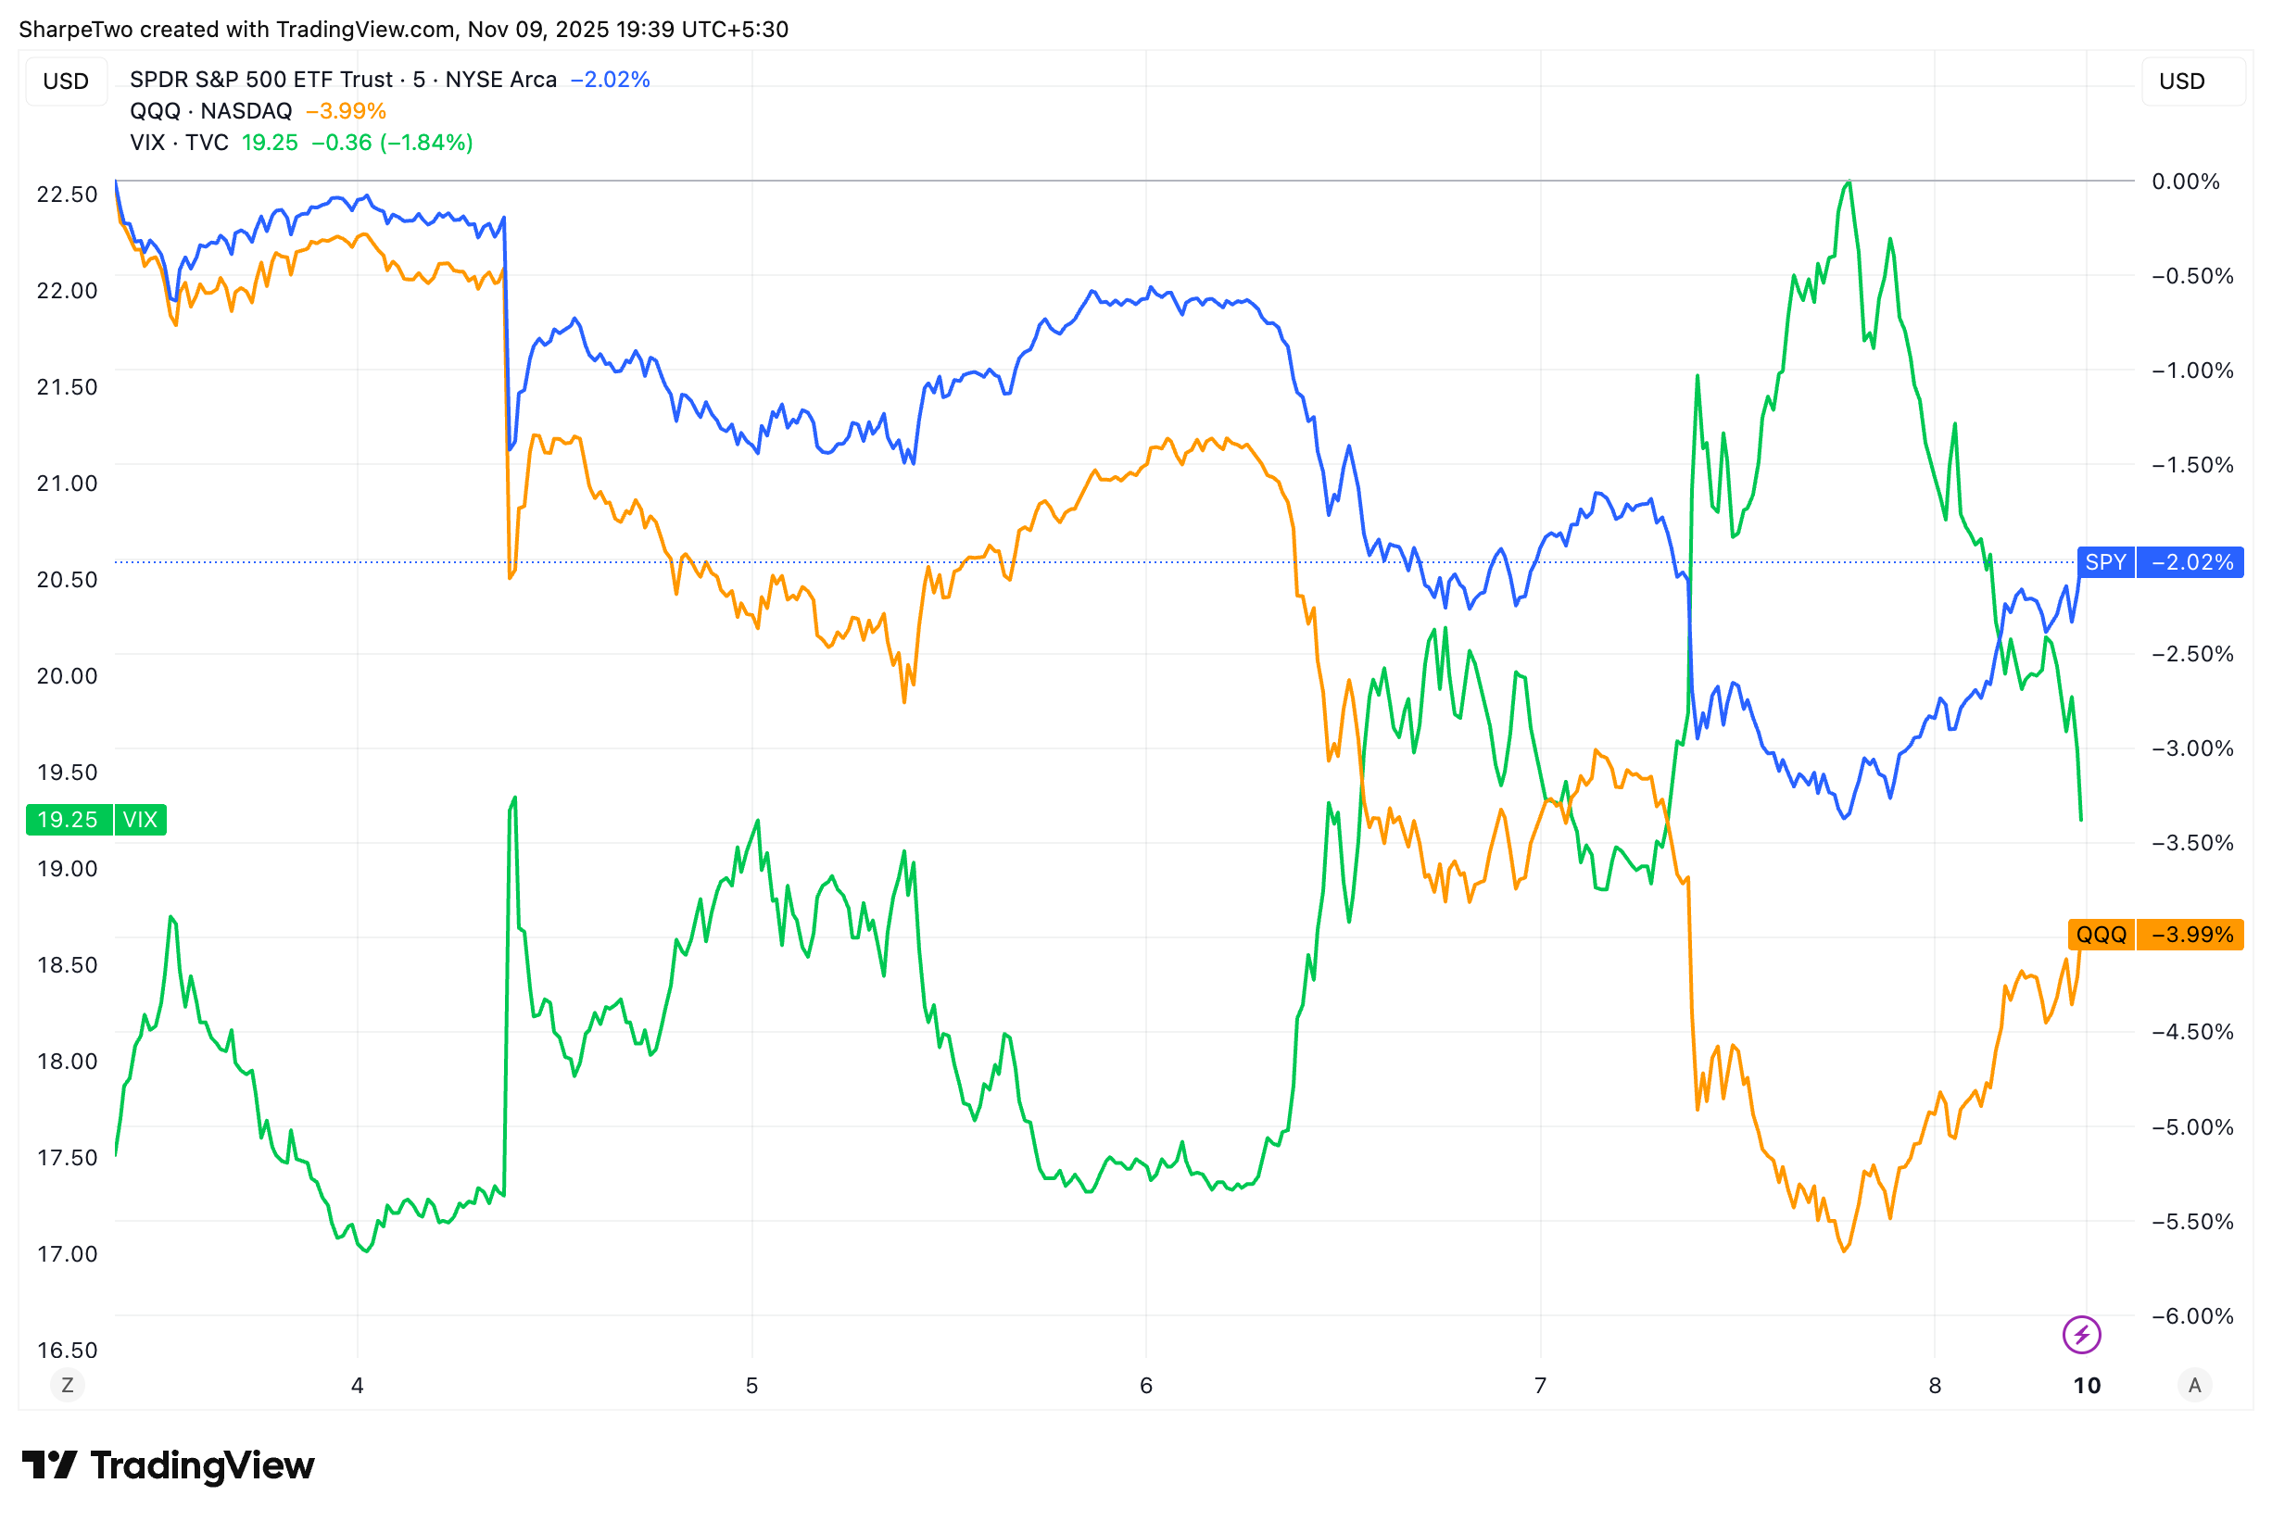Click date marker 6 on time axis

click(x=1145, y=1385)
